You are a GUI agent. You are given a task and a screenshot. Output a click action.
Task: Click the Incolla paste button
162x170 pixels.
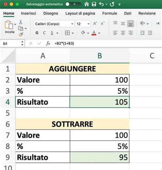pyautogui.click(x=10, y=27)
